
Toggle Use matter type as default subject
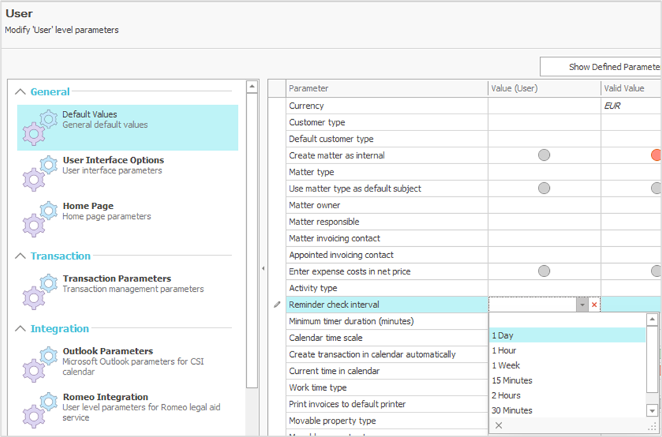pyautogui.click(x=544, y=188)
